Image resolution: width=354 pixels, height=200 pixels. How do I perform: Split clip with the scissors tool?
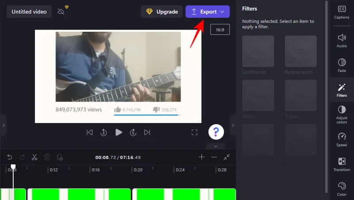(35, 157)
